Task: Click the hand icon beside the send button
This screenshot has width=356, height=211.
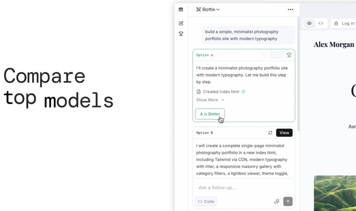Action: tap(277, 201)
